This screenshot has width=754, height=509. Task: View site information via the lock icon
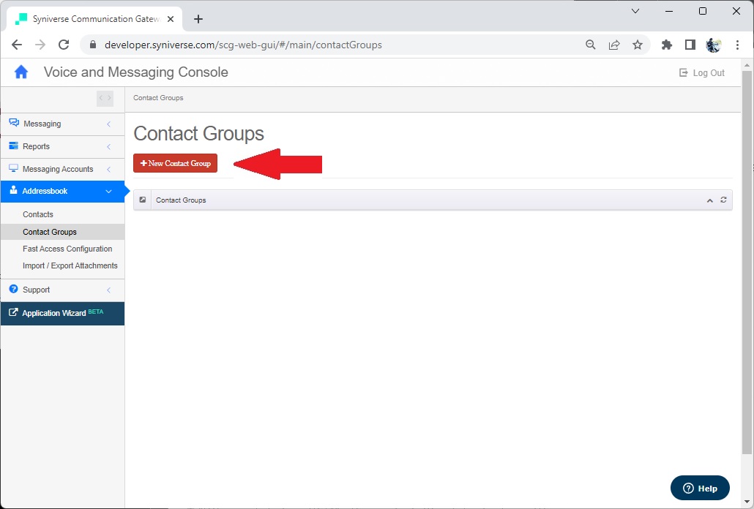coord(93,45)
